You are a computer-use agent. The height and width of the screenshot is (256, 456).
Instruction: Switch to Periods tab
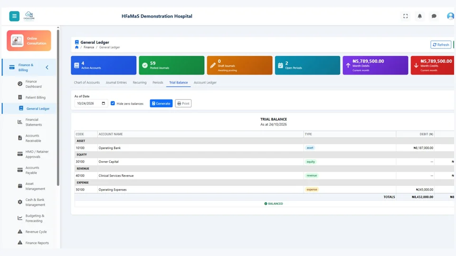(x=158, y=82)
